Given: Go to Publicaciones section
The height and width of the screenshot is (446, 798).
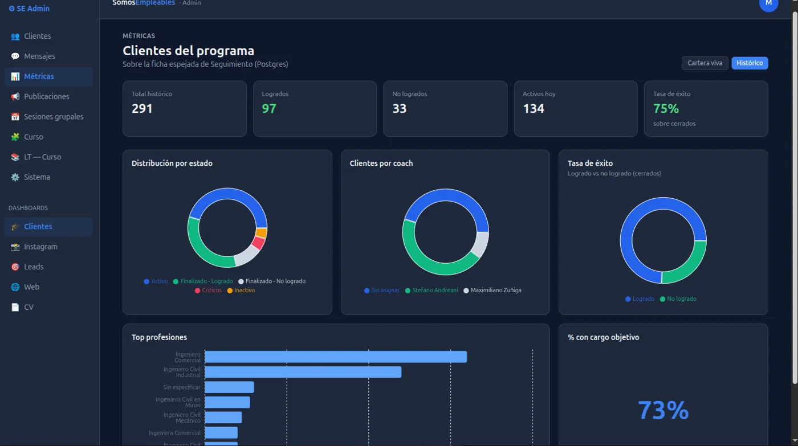Looking at the screenshot, I should pos(48,97).
